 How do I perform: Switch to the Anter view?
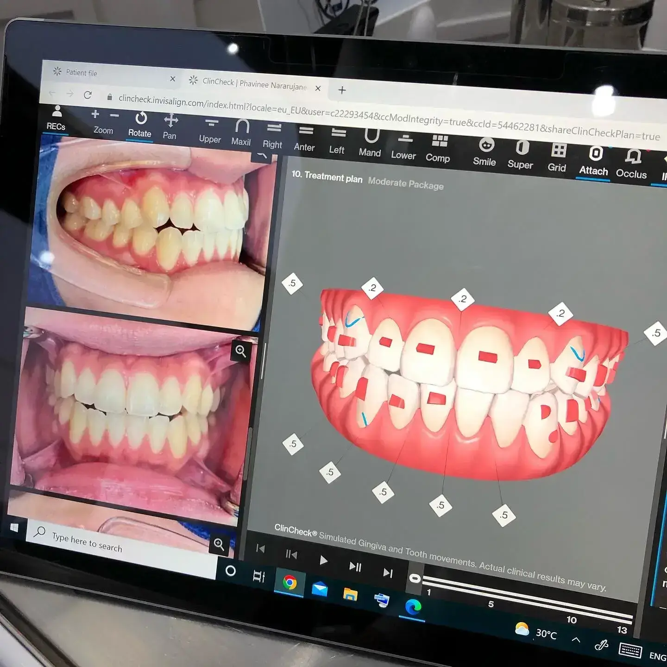click(x=305, y=139)
